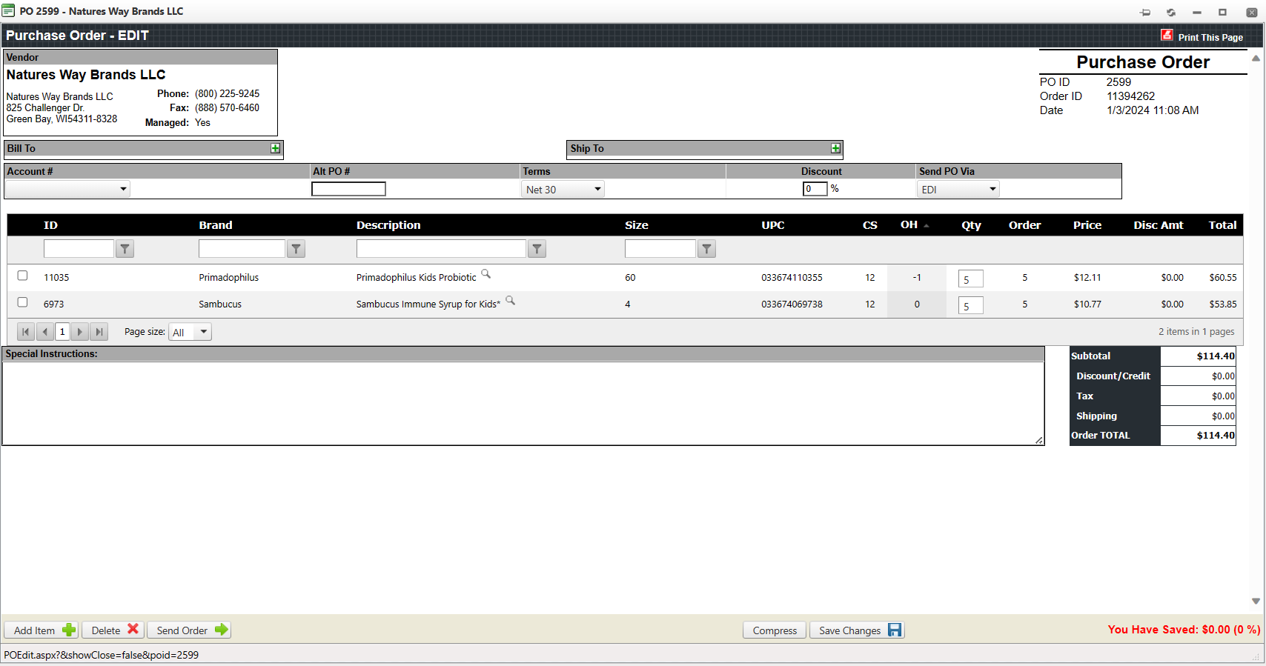Screen dimensions: 1266x666
Task: Click the Discount percent field
Action: tap(815, 189)
